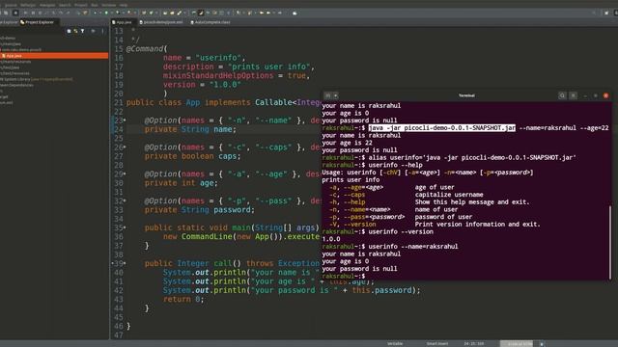
Task: Collapse the code fold marker at line 26
Action: (125, 147)
